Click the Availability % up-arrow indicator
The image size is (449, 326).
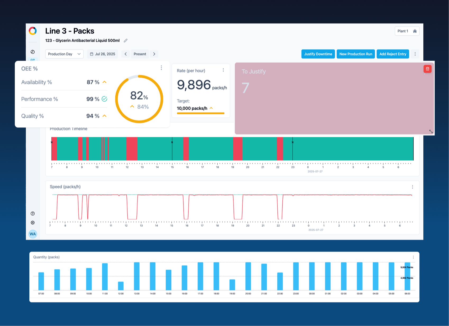click(104, 82)
